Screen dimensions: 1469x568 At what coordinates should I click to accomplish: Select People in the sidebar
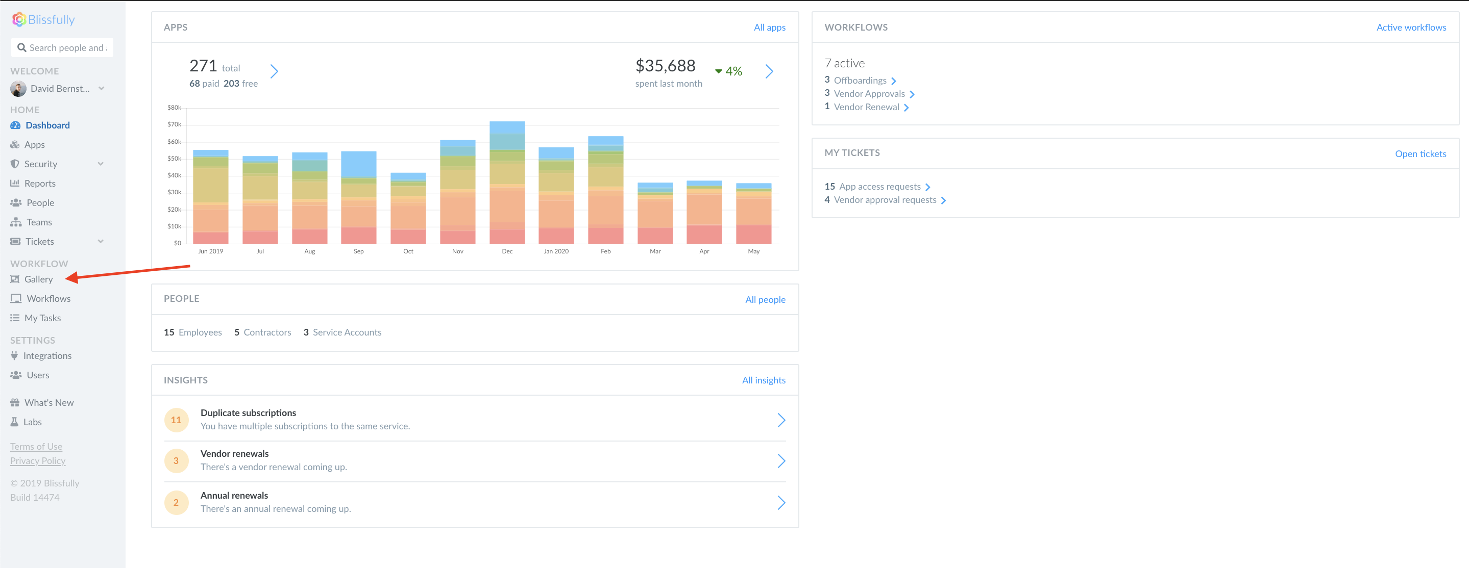coord(40,202)
